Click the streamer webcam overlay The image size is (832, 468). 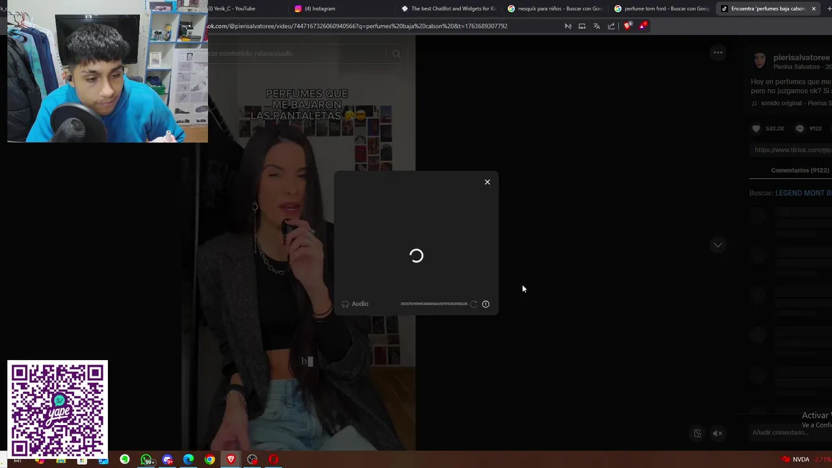click(107, 71)
